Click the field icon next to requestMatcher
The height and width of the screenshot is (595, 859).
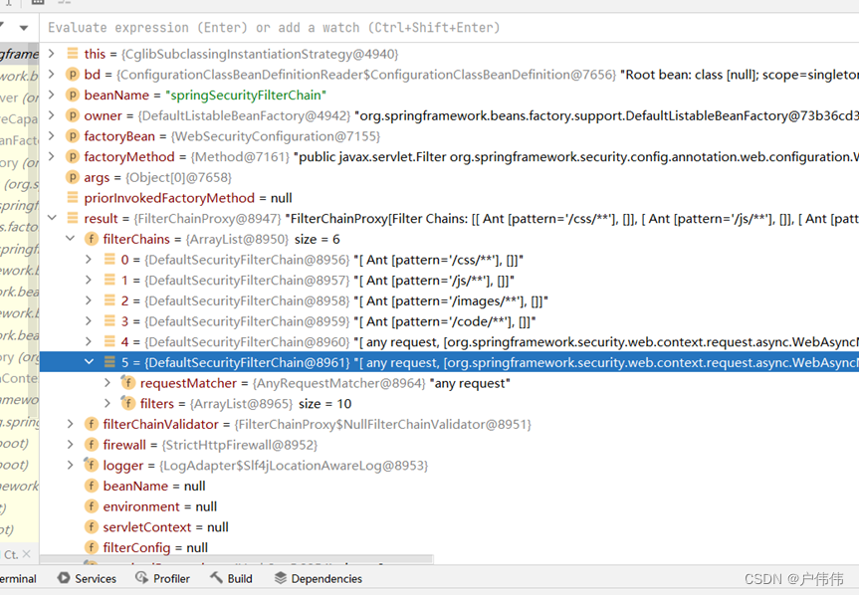(128, 383)
